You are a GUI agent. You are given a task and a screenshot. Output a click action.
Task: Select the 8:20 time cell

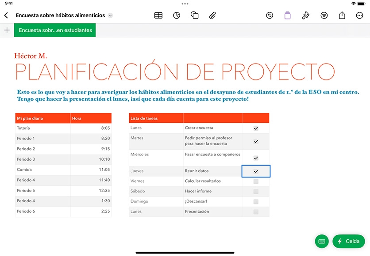(91, 139)
